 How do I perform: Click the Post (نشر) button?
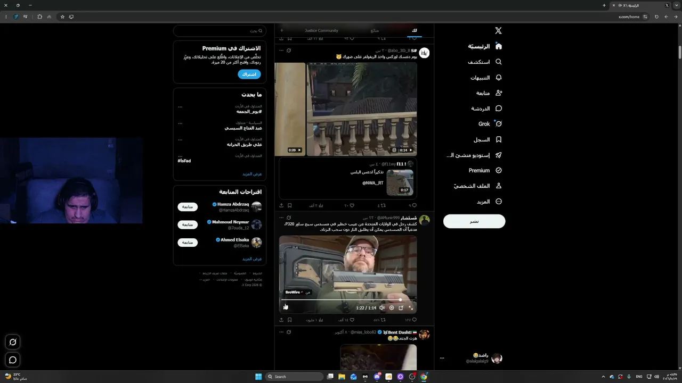coord(474,221)
